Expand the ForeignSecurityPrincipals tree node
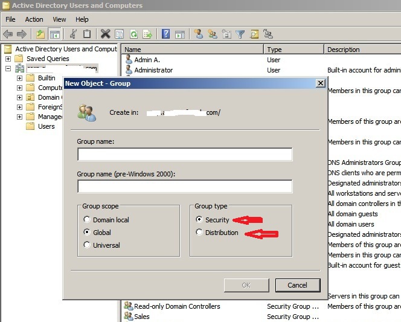The image size is (401, 322). pos(19,107)
